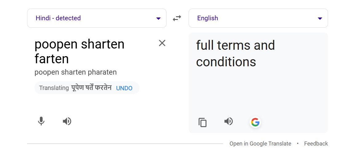Click the romanized 'poopen sharten pharaten' text
Screen dimensions: 344x163
coord(76,72)
